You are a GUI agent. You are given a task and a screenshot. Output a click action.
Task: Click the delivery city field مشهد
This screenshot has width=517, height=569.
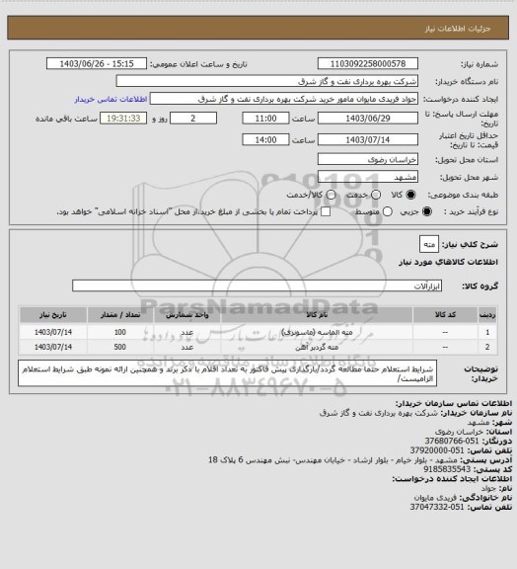(368, 177)
